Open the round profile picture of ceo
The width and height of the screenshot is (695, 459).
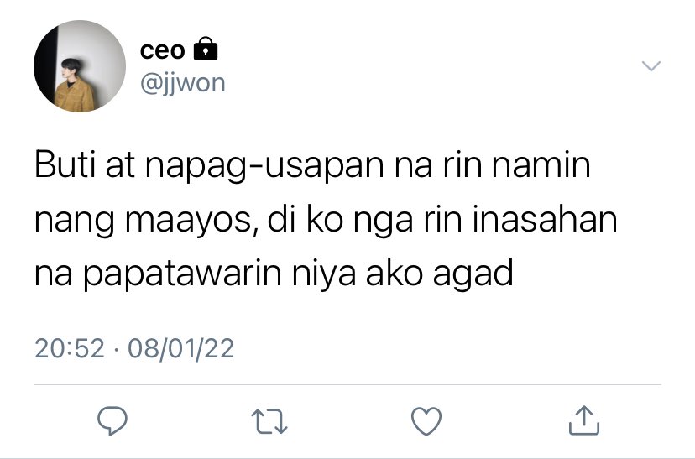[x=80, y=66]
